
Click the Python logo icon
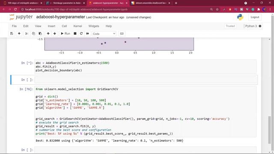(x=240, y=17)
